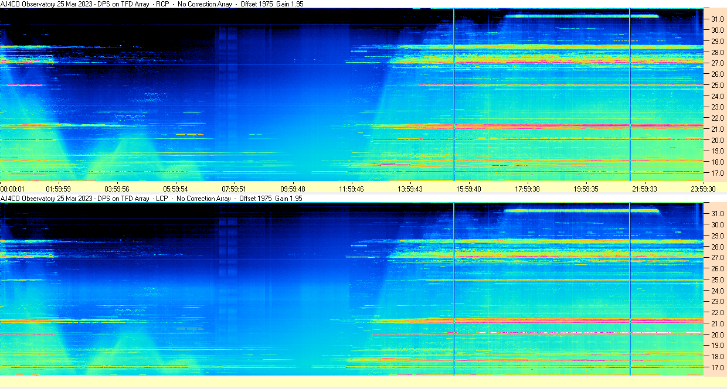Viewport: 727px width, 389px height.
Task: Click the 03:59:56 time axis label
Action: click(x=117, y=189)
